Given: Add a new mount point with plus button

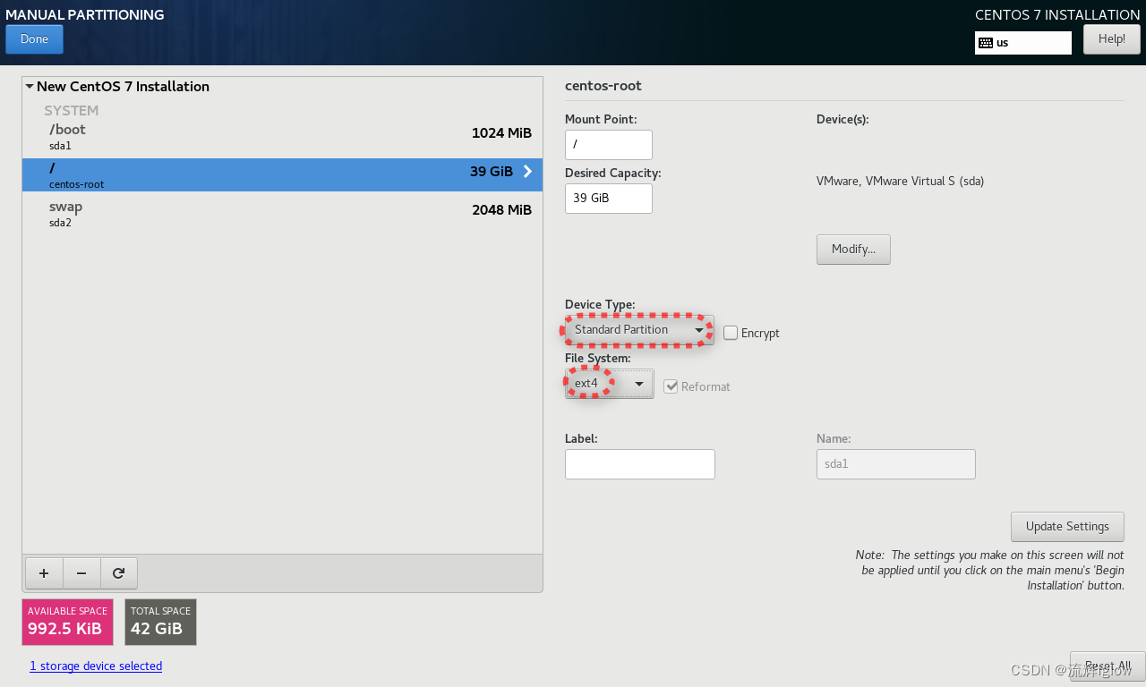Looking at the screenshot, I should click(x=44, y=573).
